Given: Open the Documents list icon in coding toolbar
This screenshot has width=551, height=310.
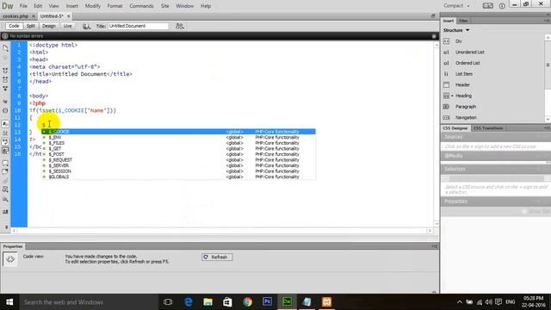Looking at the screenshot, I should coord(5,48).
